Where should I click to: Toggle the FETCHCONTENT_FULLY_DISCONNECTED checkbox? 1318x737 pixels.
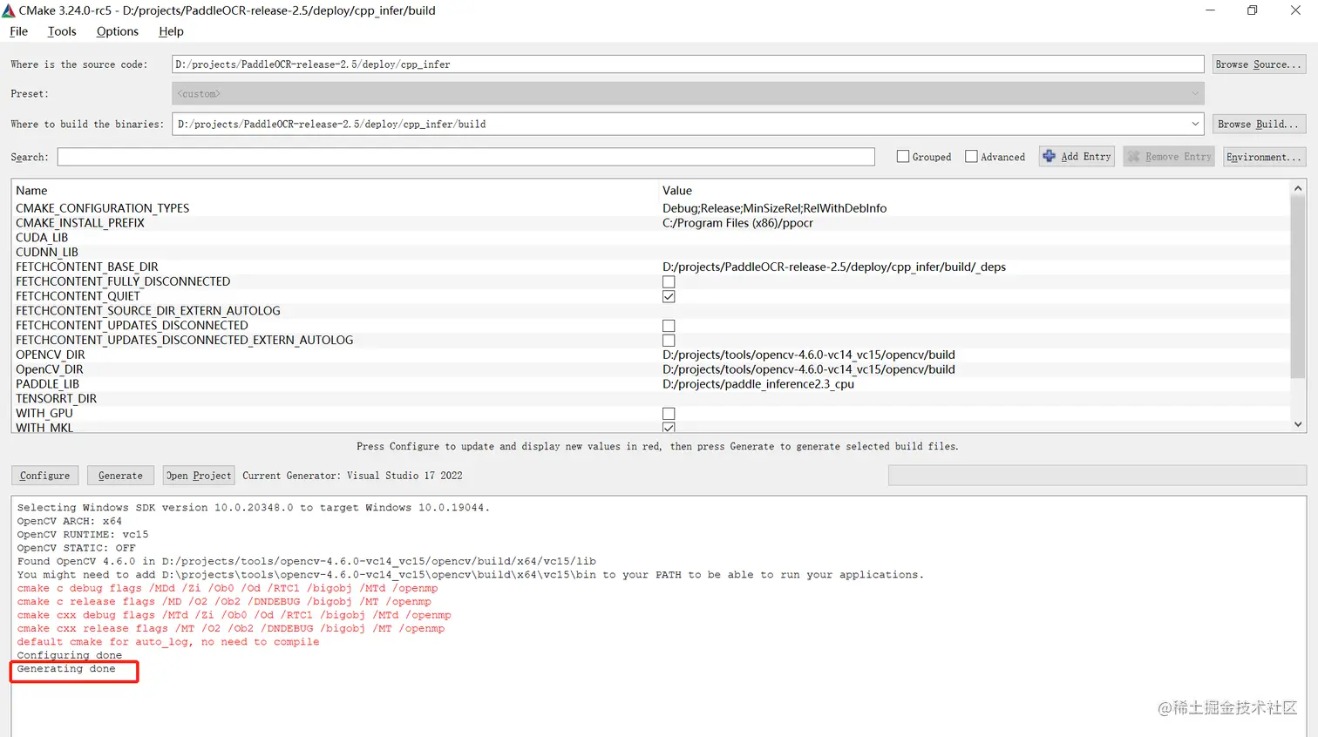(x=669, y=281)
